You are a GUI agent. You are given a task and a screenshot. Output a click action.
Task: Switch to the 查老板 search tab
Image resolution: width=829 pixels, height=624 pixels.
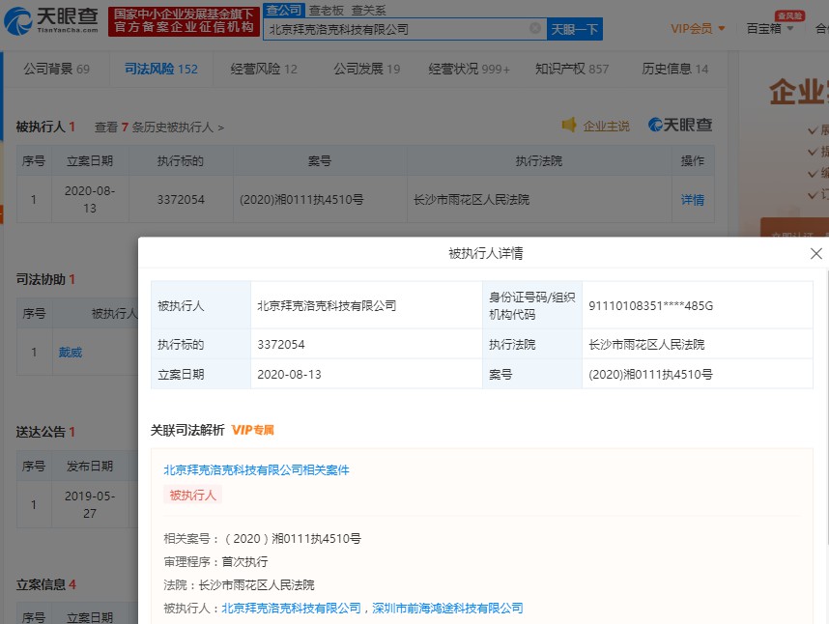327,11
